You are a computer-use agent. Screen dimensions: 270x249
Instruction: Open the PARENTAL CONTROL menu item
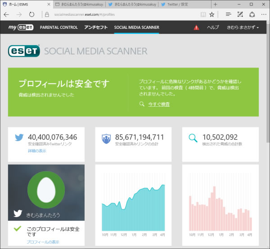tap(58, 27)
